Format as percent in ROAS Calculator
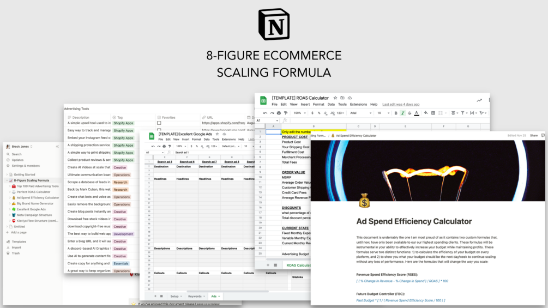 pos(319,113)
